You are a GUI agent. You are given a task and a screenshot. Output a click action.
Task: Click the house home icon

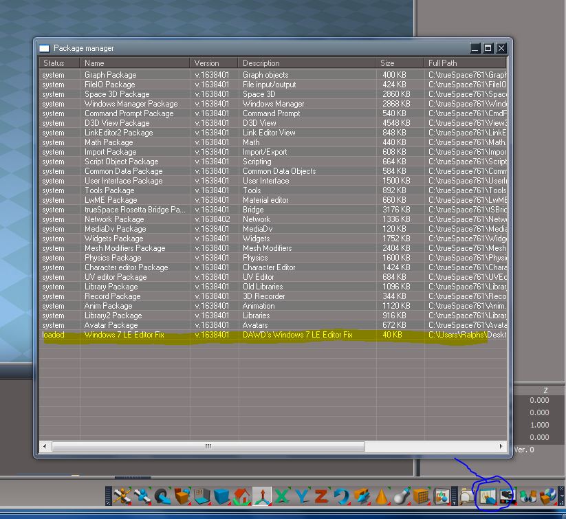pyautogui.click(x=241, y=496)
